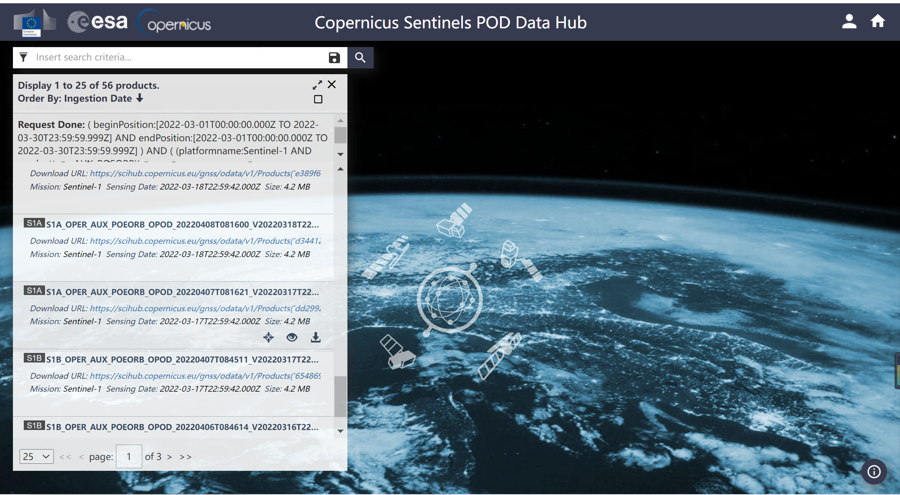Open the user profile icon
Image resolution: width=900 pixels, height=495 pixels.
(850, 21)
